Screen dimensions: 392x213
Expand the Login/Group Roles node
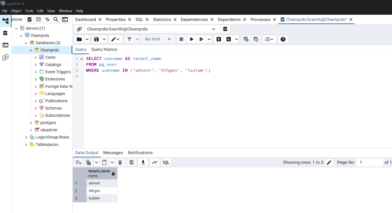(26, 137)
